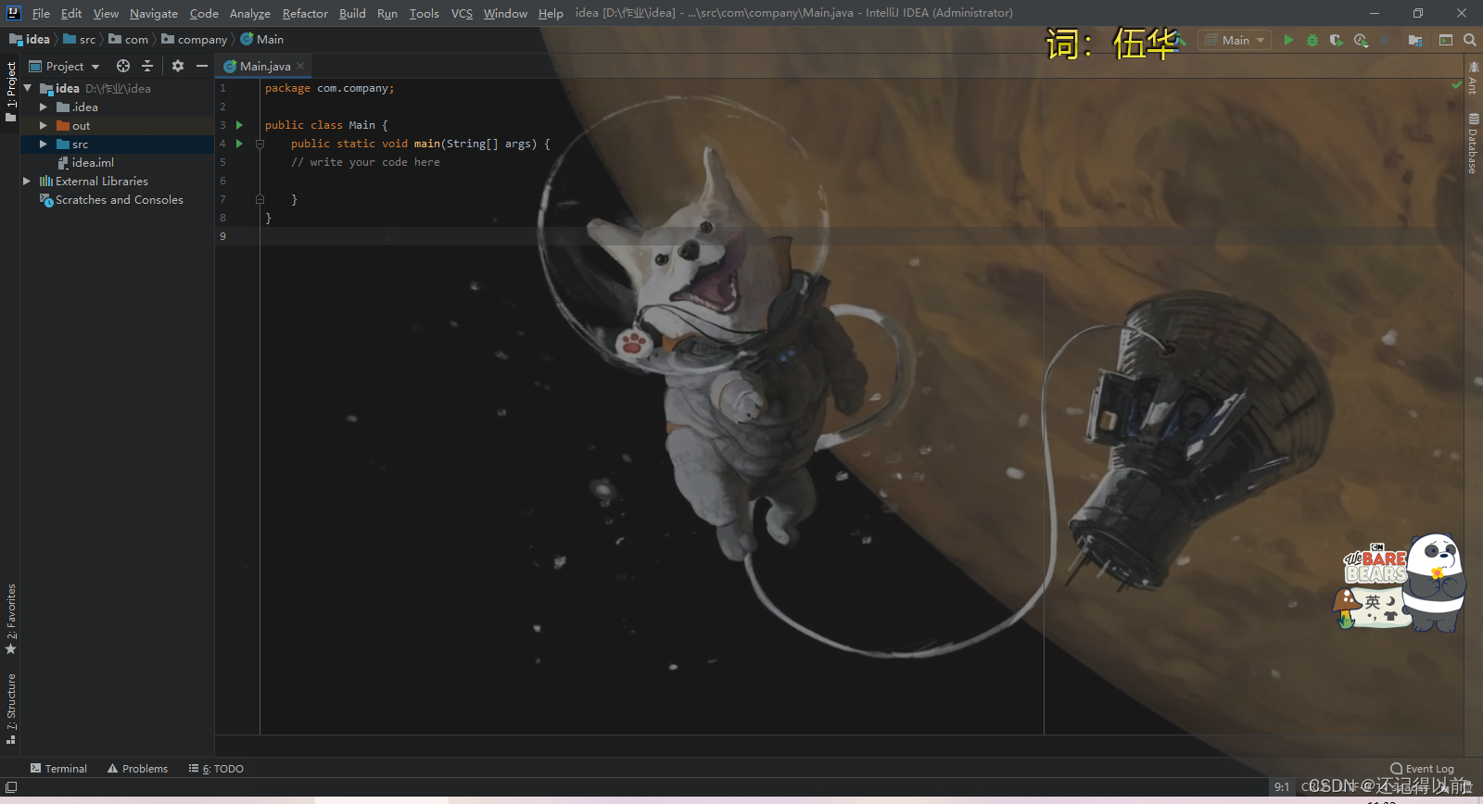The height and width of the screenshot is (804, 1483).
Task: Open the Run Anything icon
Action: point(1446,40)
